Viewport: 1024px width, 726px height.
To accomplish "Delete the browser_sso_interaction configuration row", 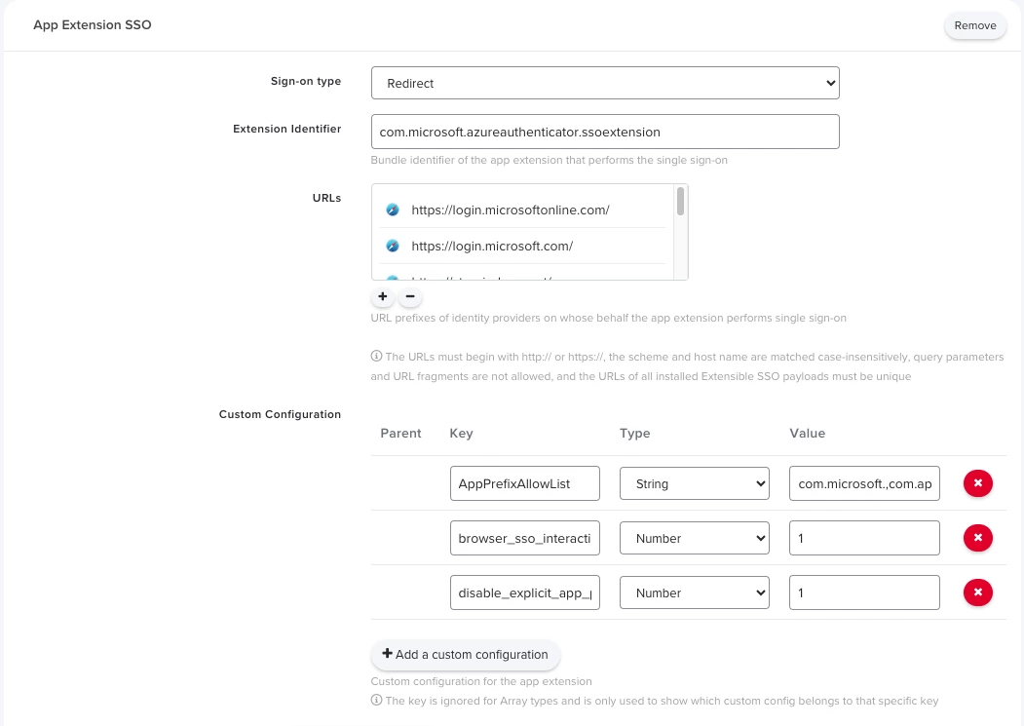I will pyautogui.click(x=977, y=538).
